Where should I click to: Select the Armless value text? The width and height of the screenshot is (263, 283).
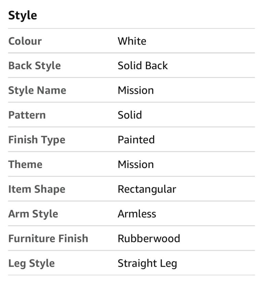[x=137, y=214]
